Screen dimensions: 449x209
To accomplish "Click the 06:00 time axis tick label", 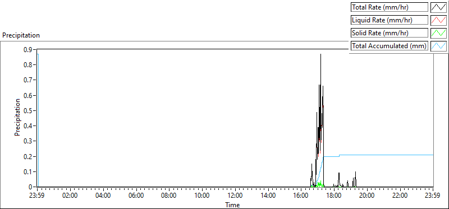I will (x=136, y=196).
